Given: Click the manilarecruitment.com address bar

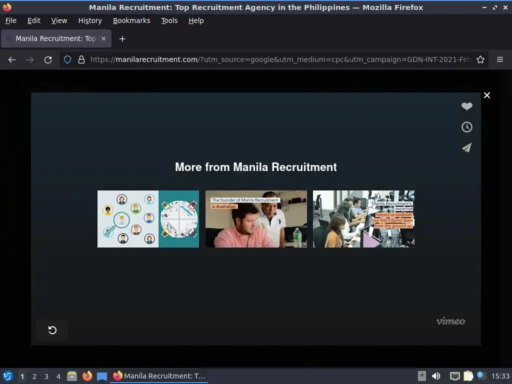Looking at the screenshot, I should point(273,60).
